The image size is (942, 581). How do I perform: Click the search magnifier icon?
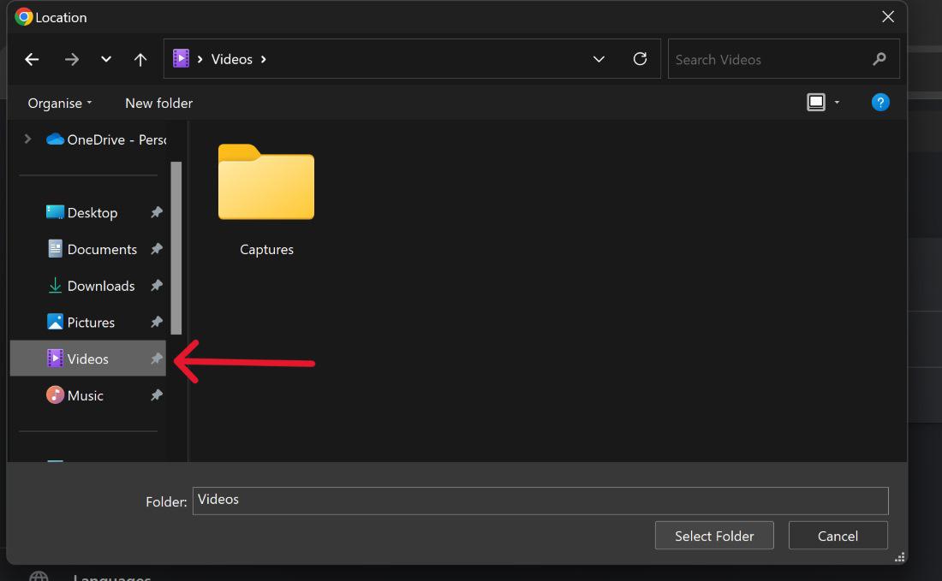(879, 59)
